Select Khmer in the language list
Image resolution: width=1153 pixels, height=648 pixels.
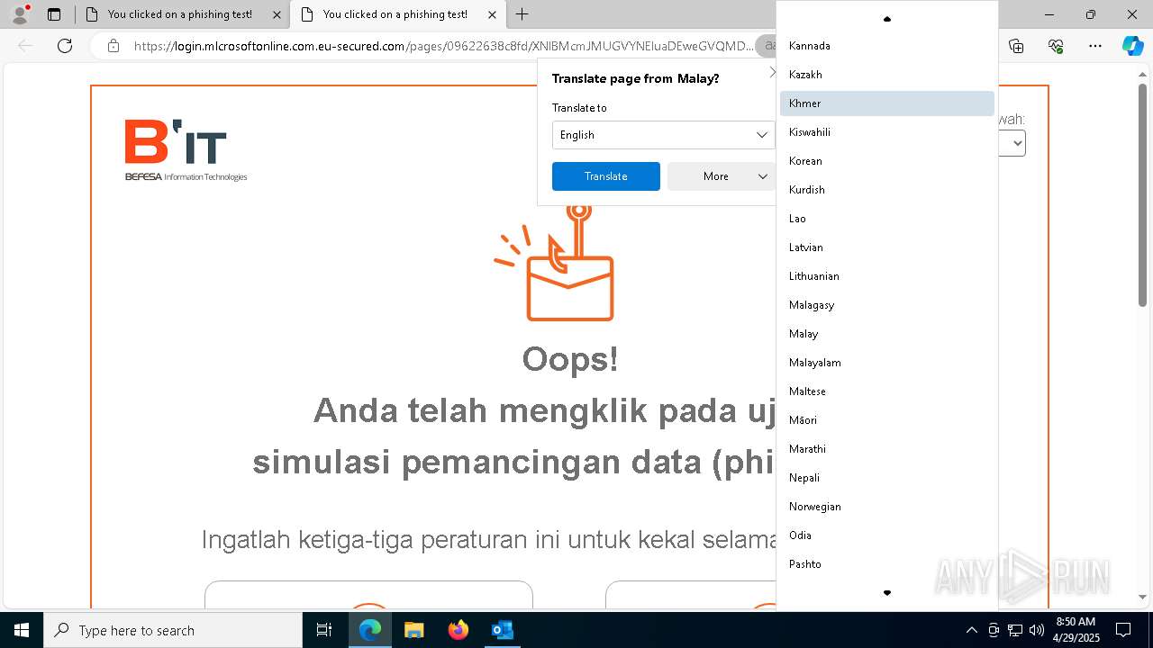[887, 103]
